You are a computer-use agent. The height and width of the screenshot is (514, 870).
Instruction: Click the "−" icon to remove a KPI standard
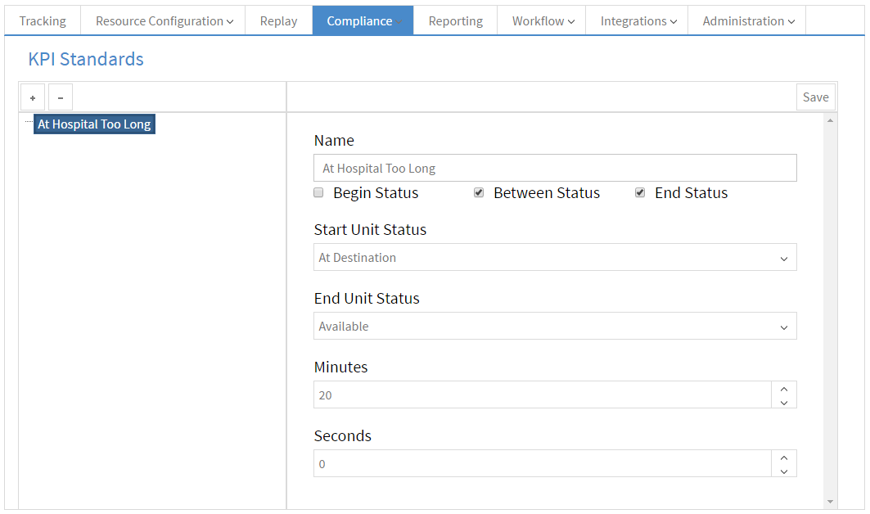click(x=60, y=97)
